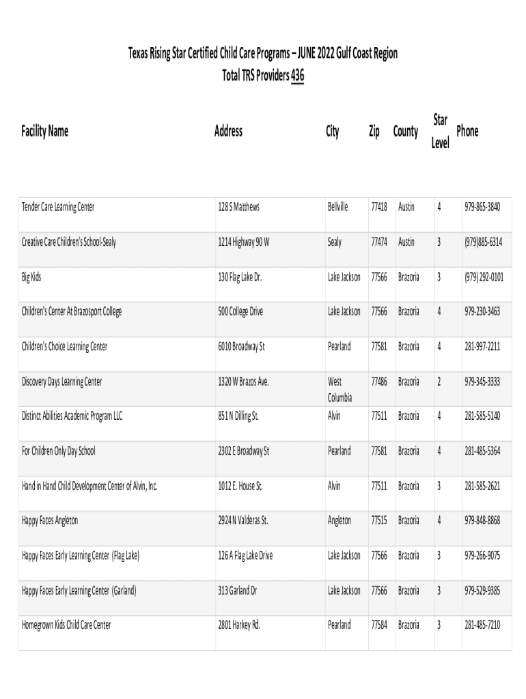Select the Happy Faces Angleton row name
This screenshot has width=526, height=699.
coord(50,521)
